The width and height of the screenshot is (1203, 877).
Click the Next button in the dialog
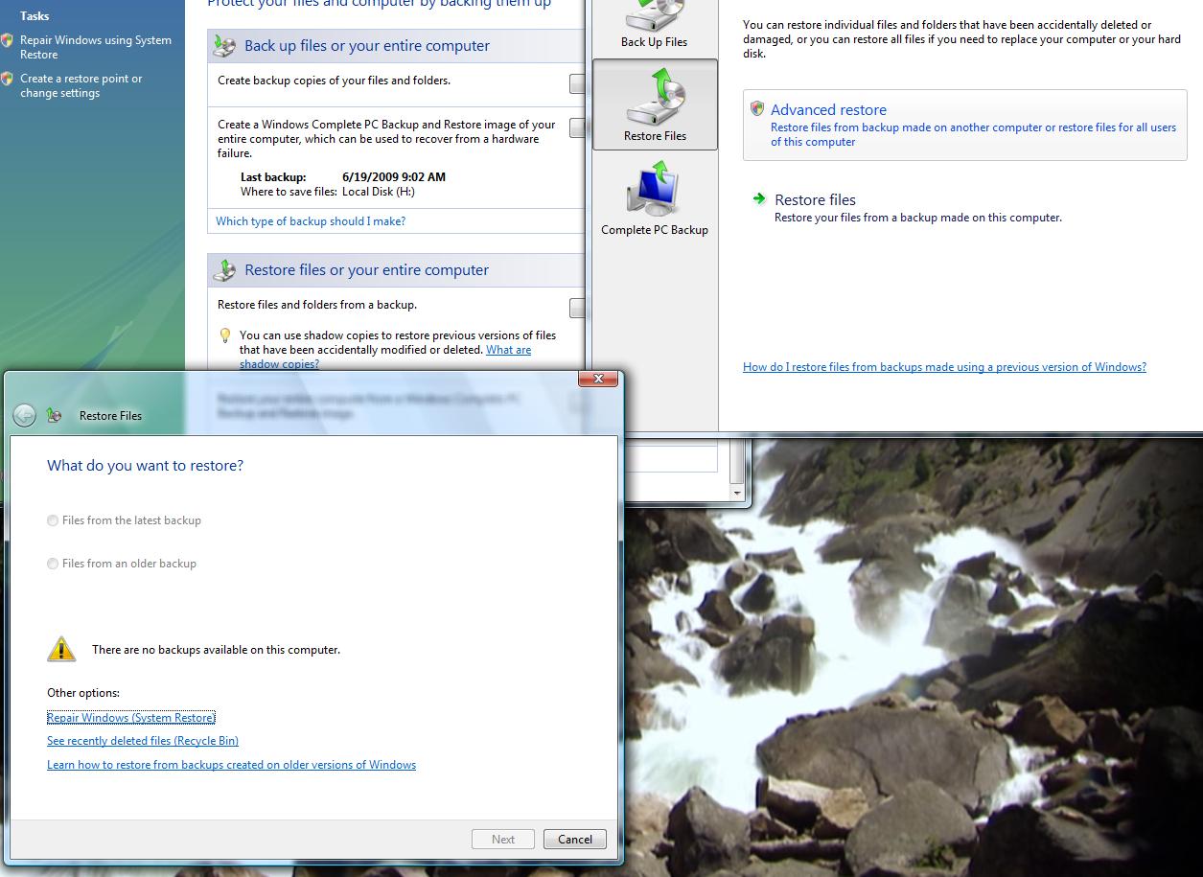click(503, 839)
